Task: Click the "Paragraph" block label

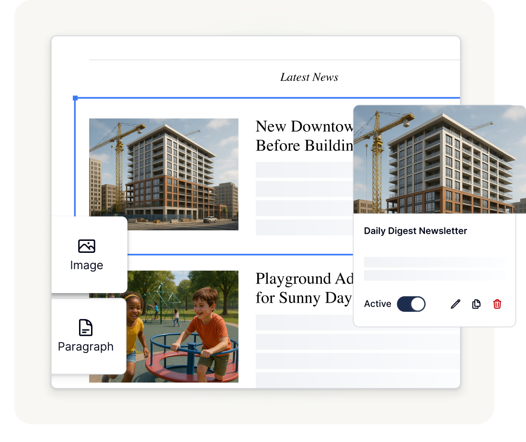Action: [86, 347]
